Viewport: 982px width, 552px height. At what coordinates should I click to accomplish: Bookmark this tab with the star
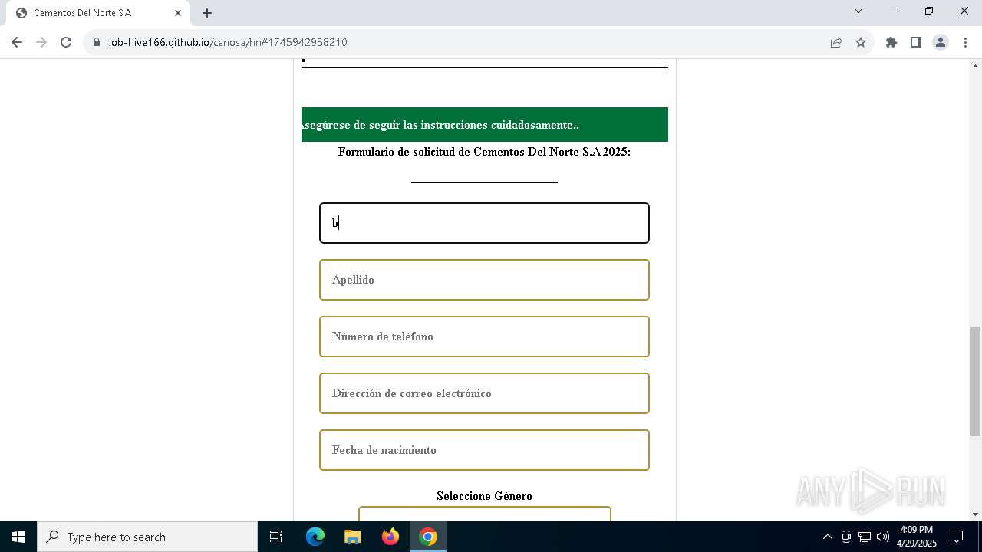(x=861, y=42)
